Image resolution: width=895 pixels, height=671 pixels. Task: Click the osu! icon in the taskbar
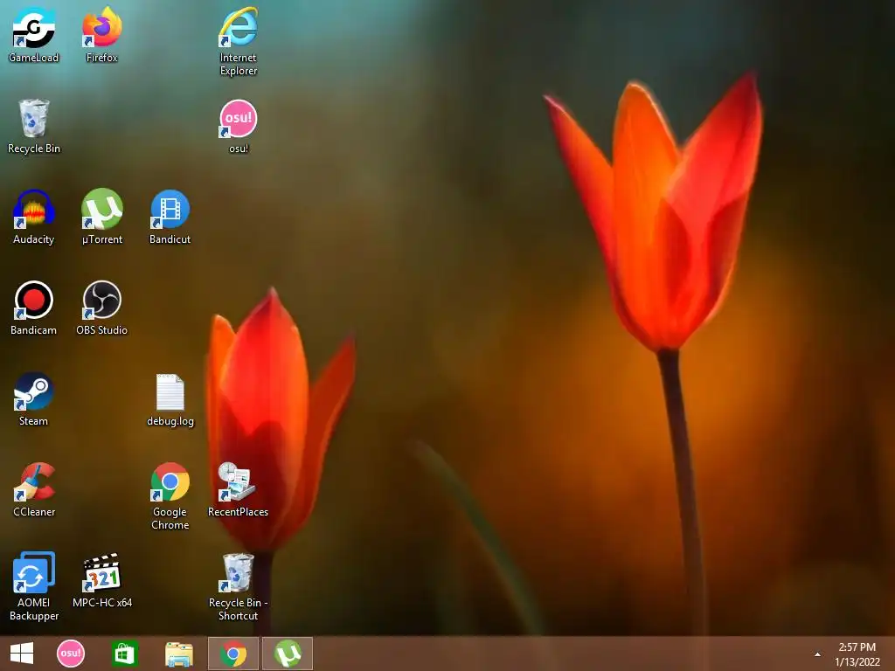[71, 654]
